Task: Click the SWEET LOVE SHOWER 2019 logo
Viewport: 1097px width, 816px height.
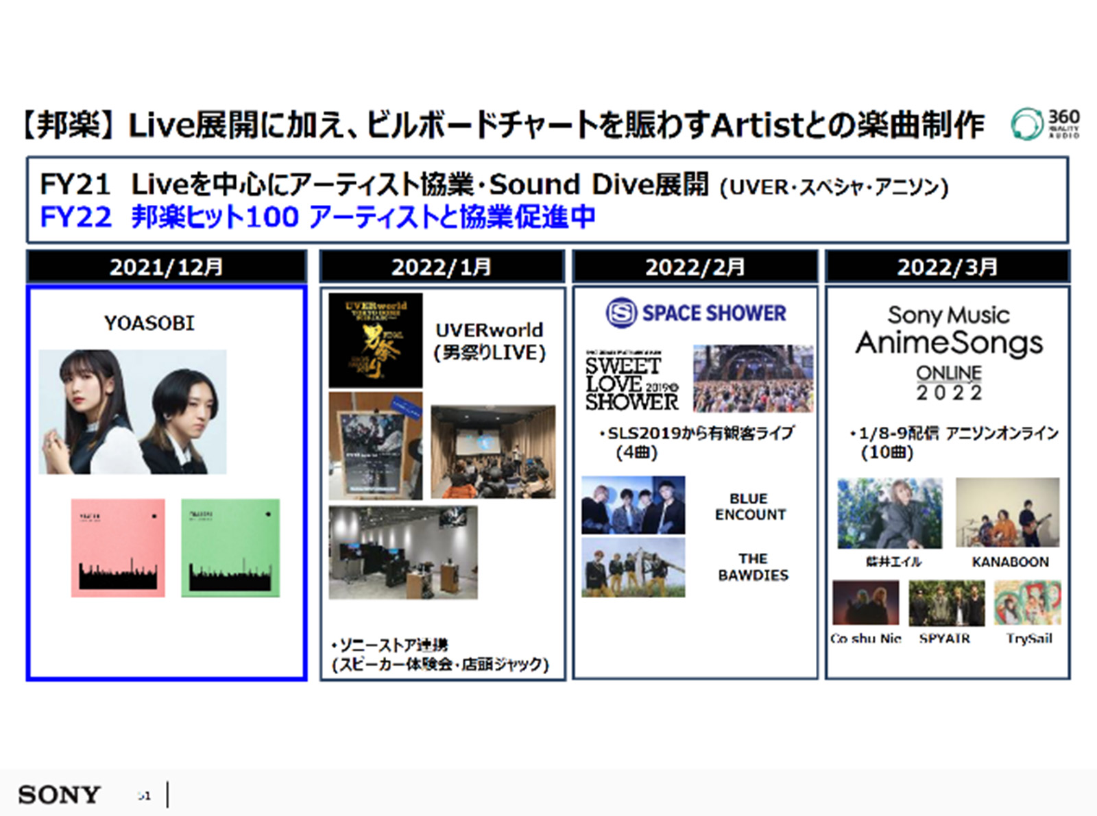Action: (631, 381)
